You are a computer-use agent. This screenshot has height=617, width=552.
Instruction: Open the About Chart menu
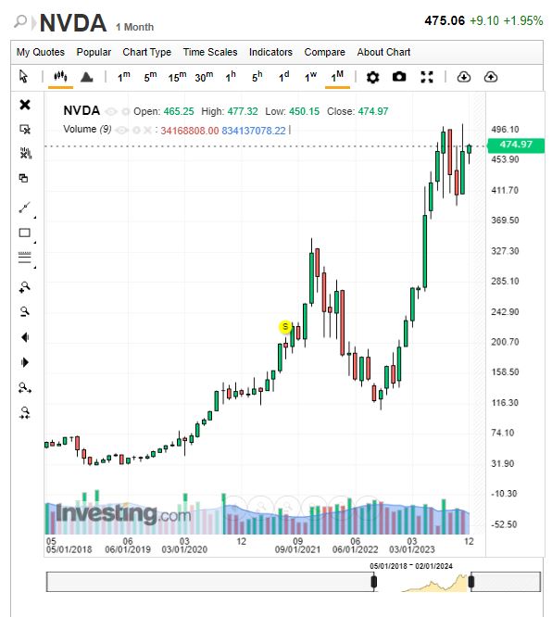(x=383, y=52)
